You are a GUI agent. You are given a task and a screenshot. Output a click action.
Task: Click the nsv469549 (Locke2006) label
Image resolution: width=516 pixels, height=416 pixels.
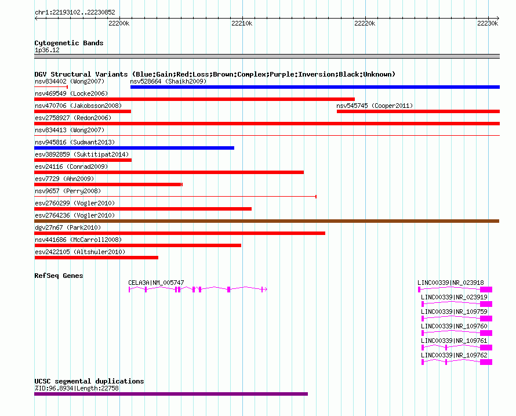(x=71, y=93)
